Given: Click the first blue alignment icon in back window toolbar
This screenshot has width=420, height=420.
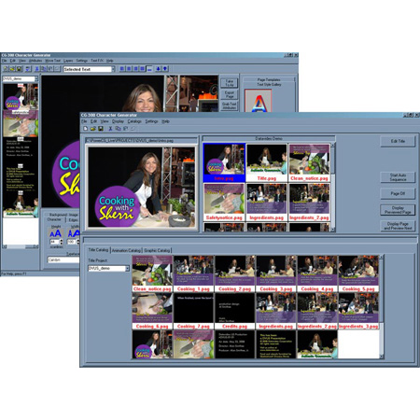Looking at the screenshot, I should (x=122, y=69).
